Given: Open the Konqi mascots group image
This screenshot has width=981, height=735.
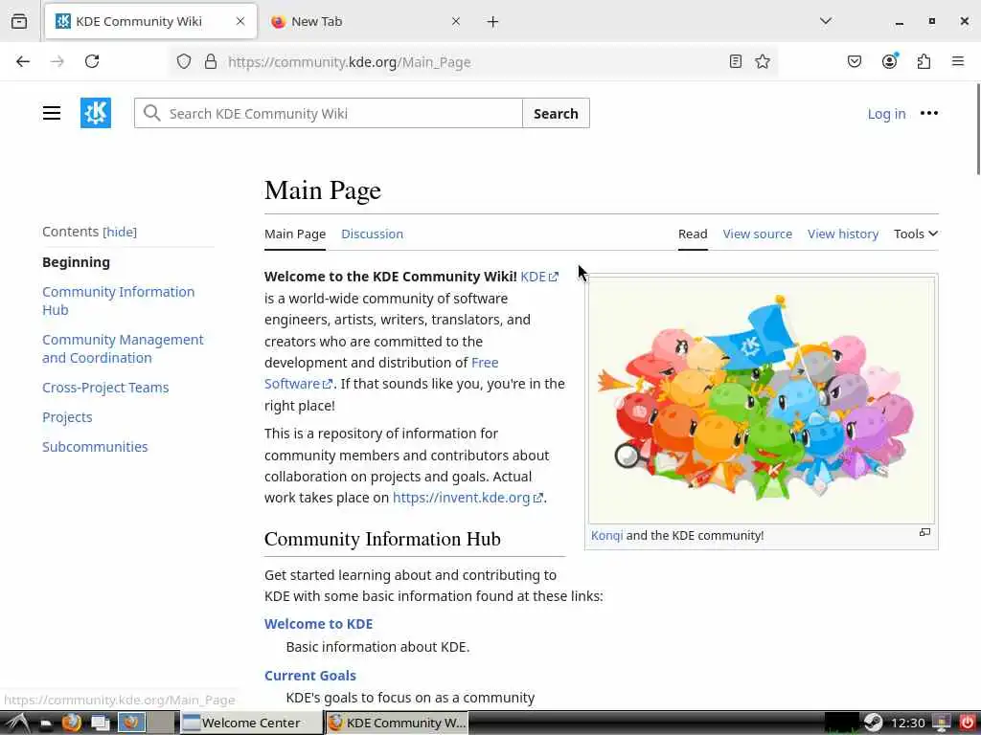Looking at the screenshot, I should [762, 400].
